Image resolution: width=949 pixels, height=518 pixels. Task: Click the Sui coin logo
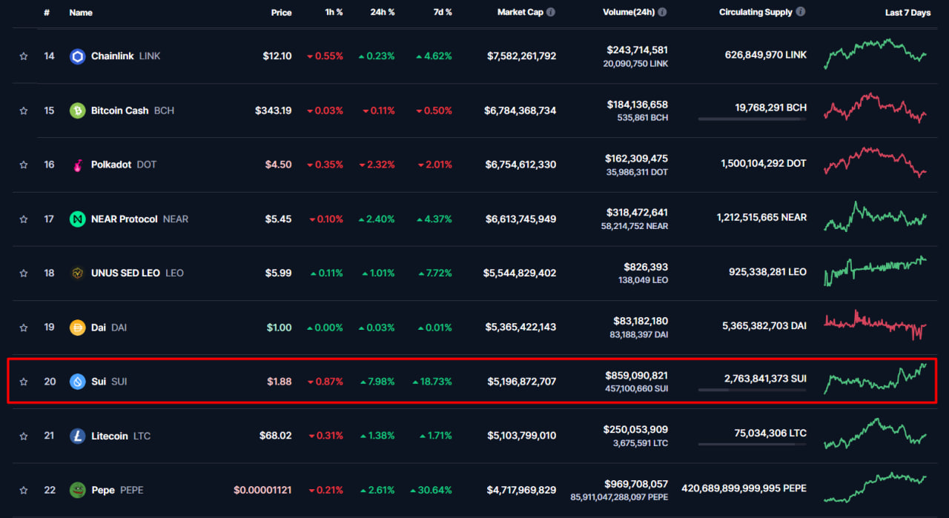tap(77, 382)
